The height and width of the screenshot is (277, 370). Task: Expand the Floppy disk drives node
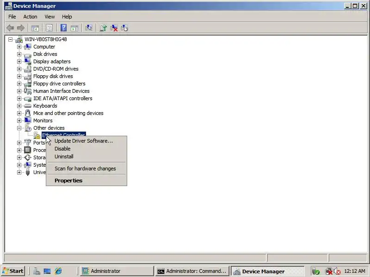[19, 76]
